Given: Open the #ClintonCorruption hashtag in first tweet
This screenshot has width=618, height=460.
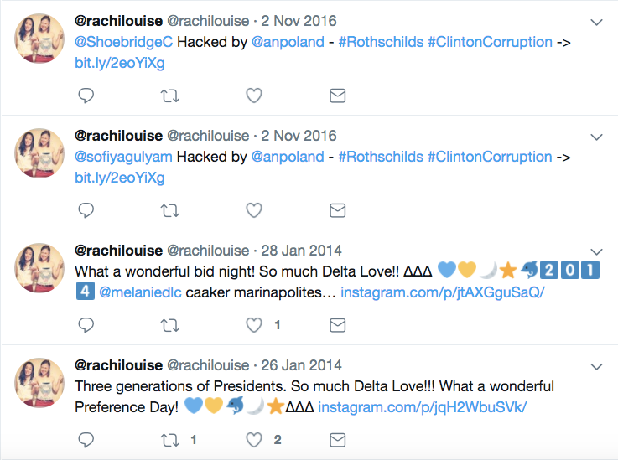Looking at the screenshot, I should click(490, 42).
